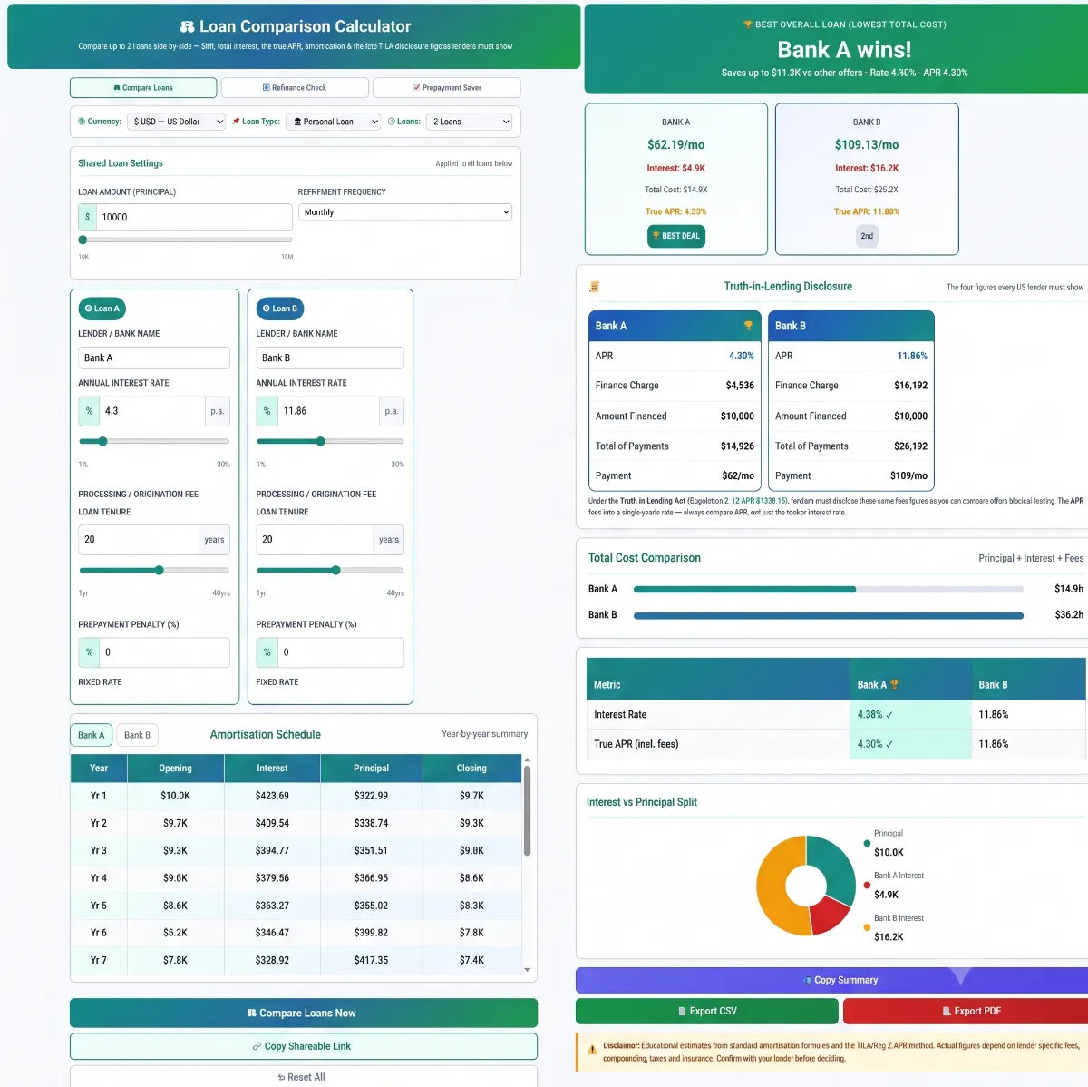The image size is (1088, 1087).
Task: Click the Bank A monthly payment $62.19/mo
Action: point(676,145)
